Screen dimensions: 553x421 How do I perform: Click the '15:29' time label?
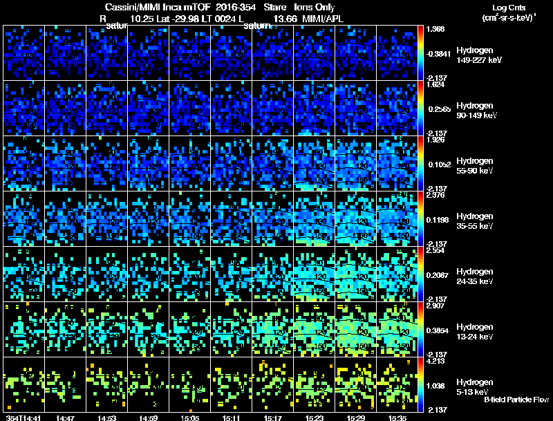(x=356, y=418)
